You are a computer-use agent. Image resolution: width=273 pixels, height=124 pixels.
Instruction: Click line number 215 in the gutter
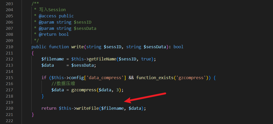click(x=9, y=78)
